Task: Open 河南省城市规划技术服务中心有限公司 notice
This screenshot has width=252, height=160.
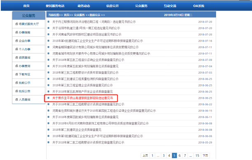Action: tap(101, 53)
